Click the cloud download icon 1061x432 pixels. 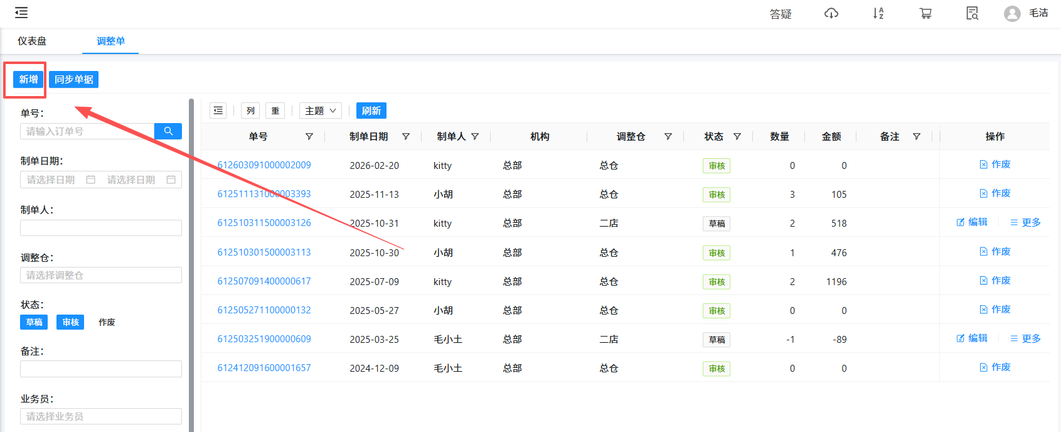point(831,13)
